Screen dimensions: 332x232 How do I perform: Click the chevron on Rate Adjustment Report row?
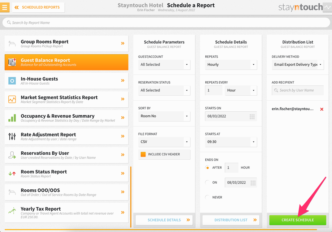point(123,136)
